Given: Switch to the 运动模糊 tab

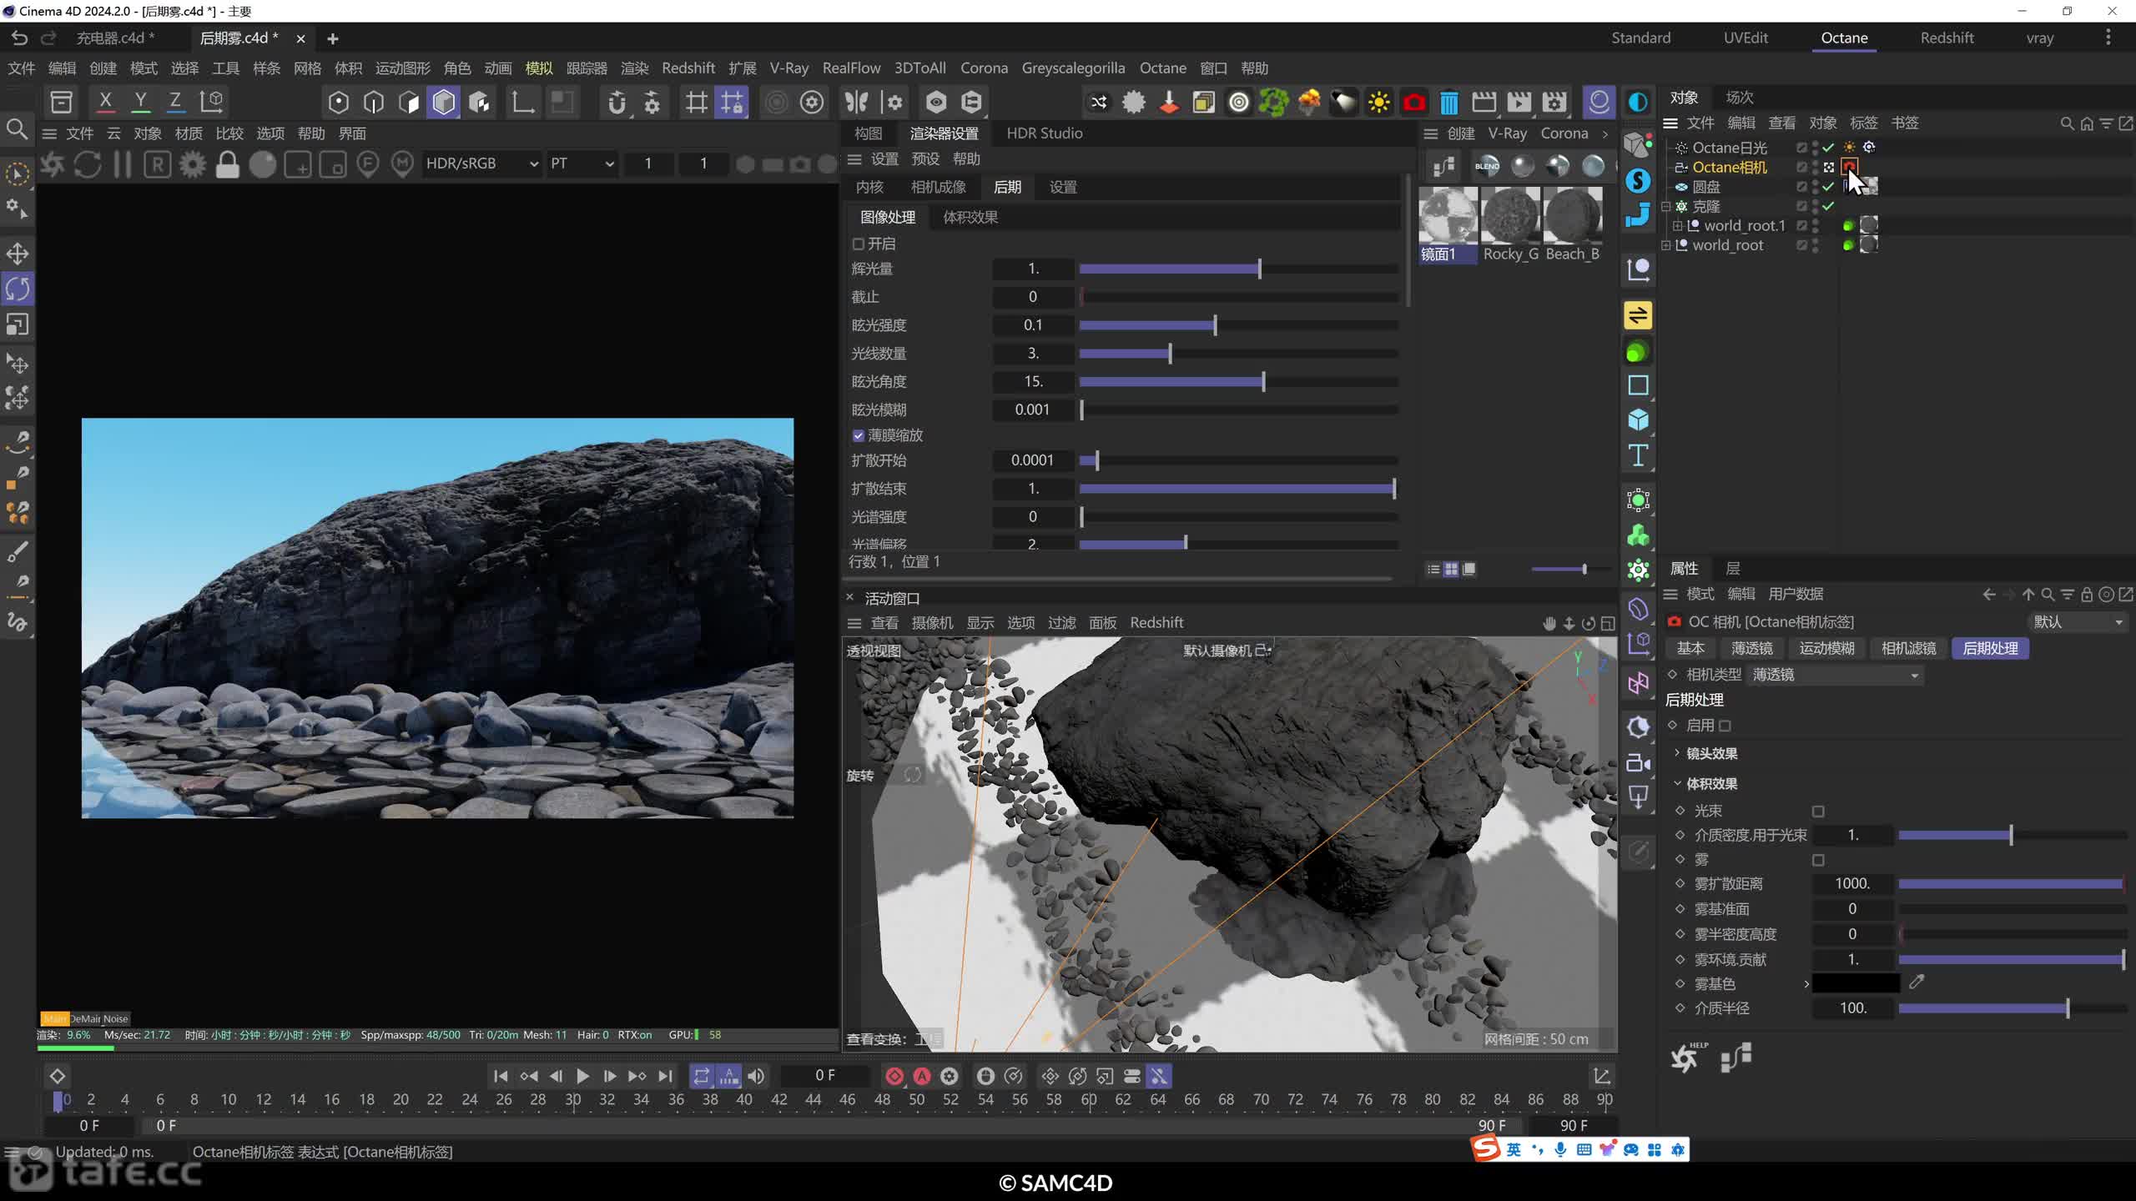Looking at the screenshot, I should [1826, 648].
